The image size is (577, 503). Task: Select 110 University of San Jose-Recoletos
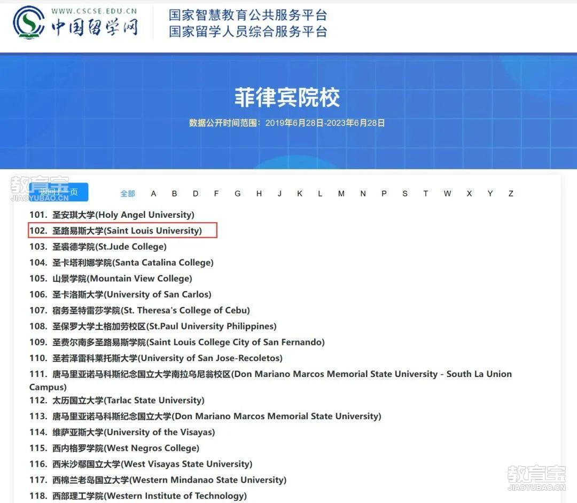(156, 358)
